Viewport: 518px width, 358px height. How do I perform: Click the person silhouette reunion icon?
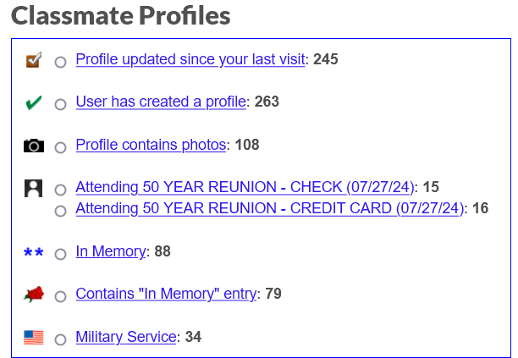(33, 188)
